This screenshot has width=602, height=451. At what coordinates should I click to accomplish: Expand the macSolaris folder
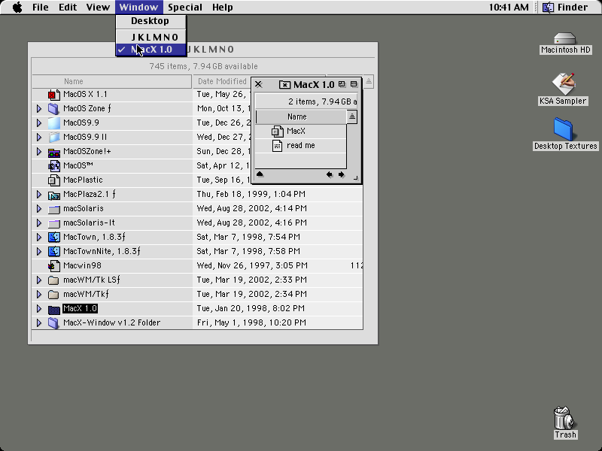[39, 209]
